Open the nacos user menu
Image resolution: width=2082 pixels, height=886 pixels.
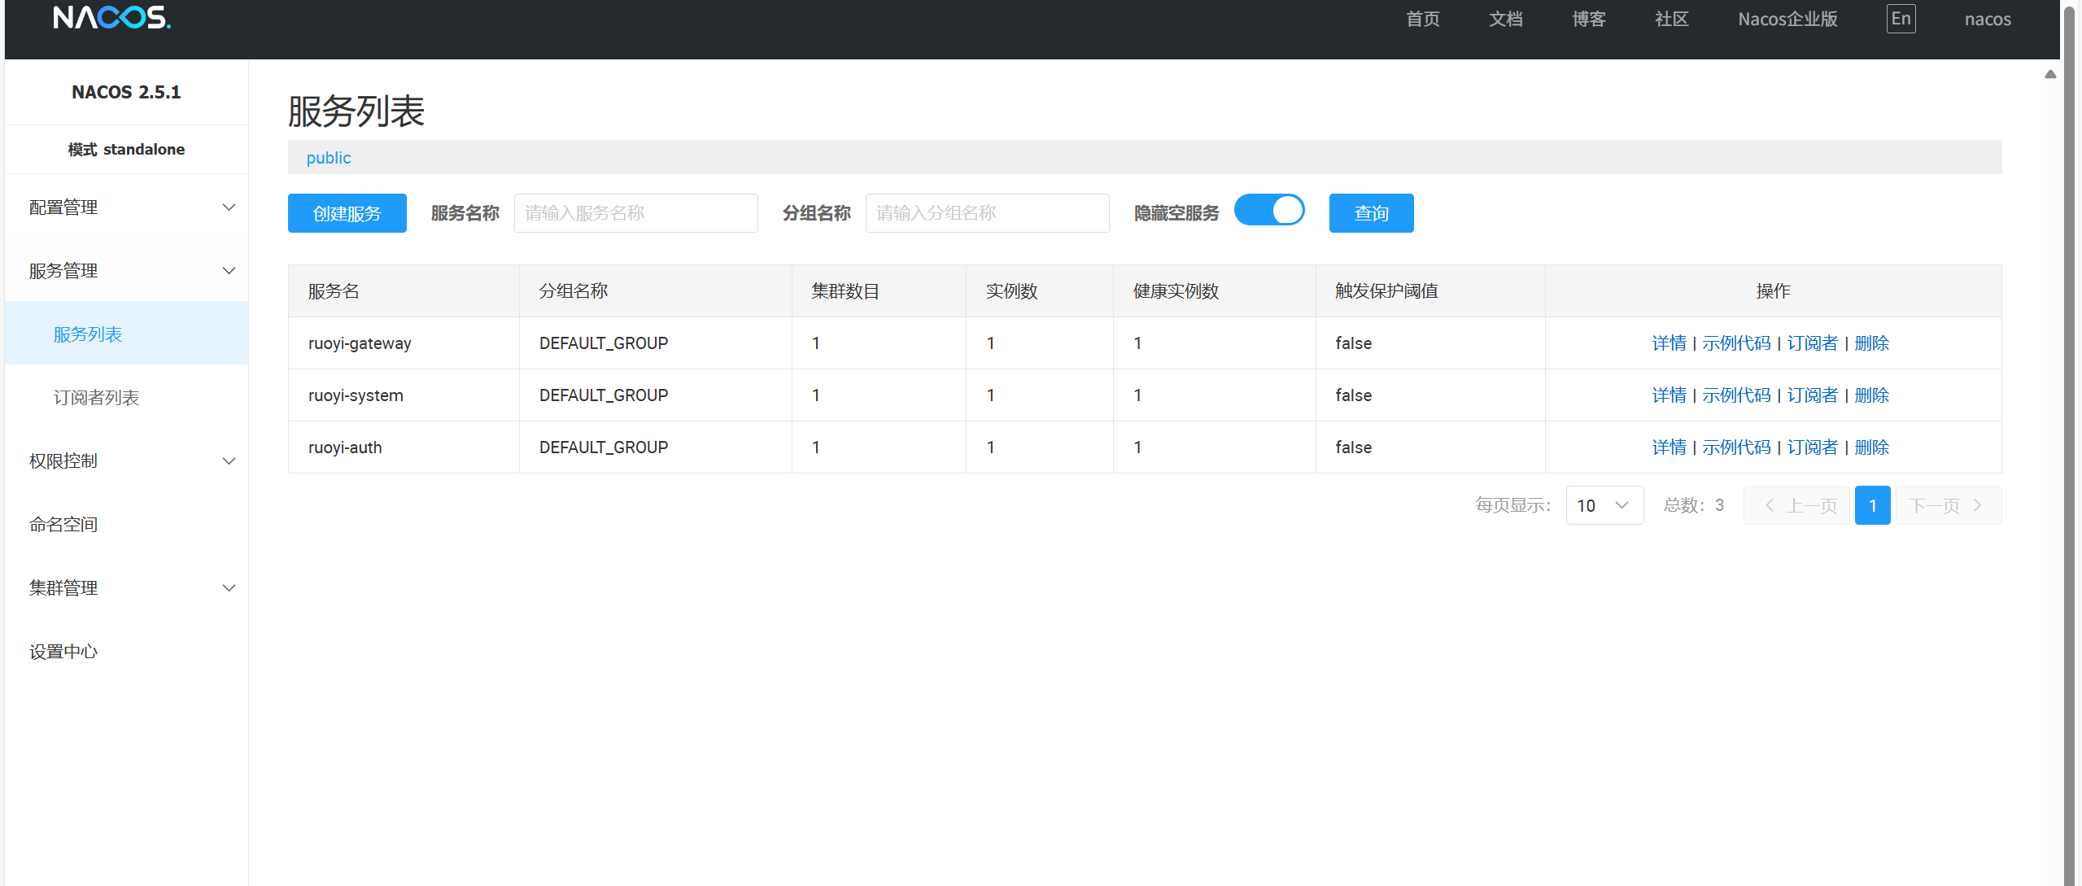point(1988,19)
